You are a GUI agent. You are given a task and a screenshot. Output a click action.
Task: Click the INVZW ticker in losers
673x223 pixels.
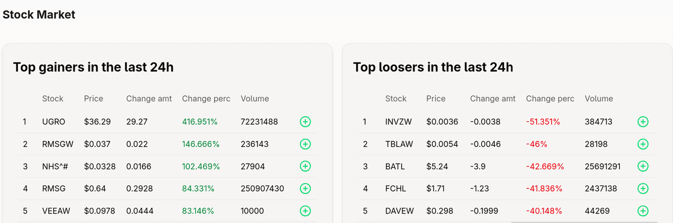pos(399,121)
